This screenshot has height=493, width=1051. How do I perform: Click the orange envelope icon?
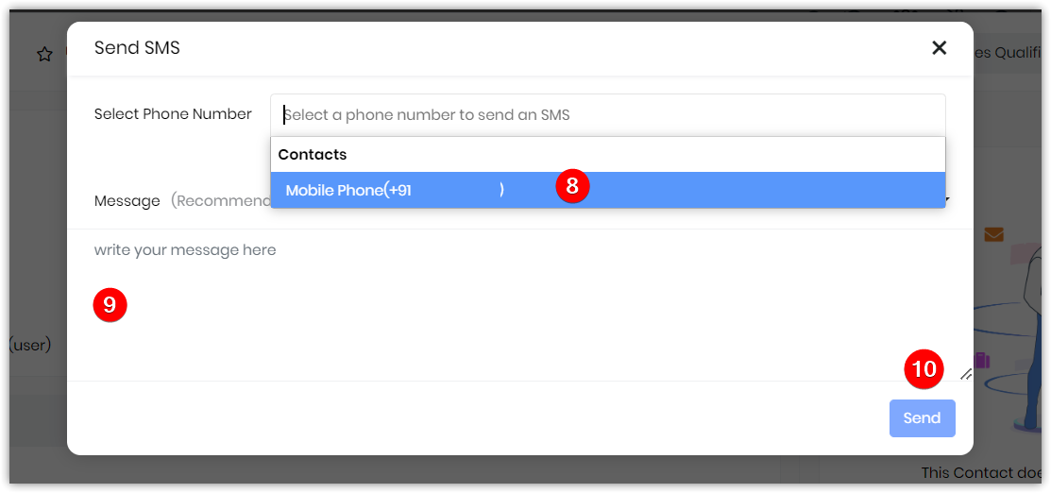(993, 235)
